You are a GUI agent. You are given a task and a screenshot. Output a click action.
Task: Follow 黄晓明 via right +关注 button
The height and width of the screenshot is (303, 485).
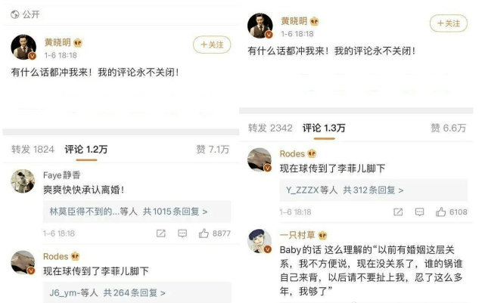pos(449,23)
